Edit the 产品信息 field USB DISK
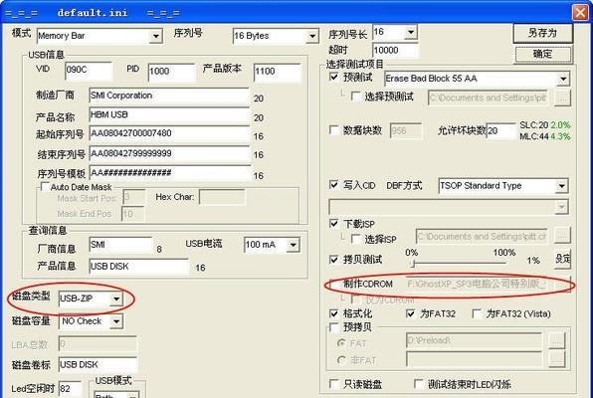This screenshot has width=593, height=398. (138, 267)
